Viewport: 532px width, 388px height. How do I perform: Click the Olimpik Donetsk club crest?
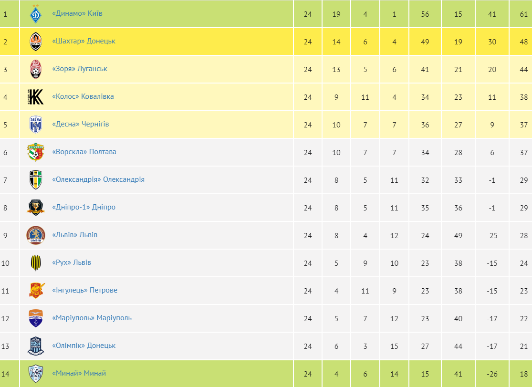pyautogui.click(x=36, y=346)
